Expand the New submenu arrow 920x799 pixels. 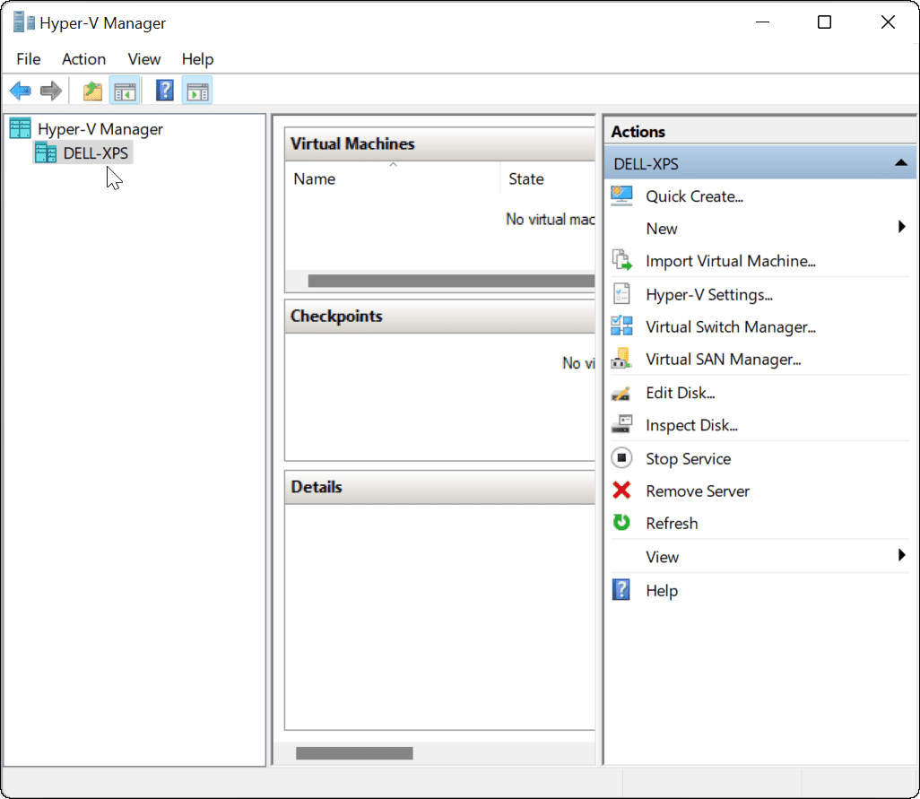(902, 228)
